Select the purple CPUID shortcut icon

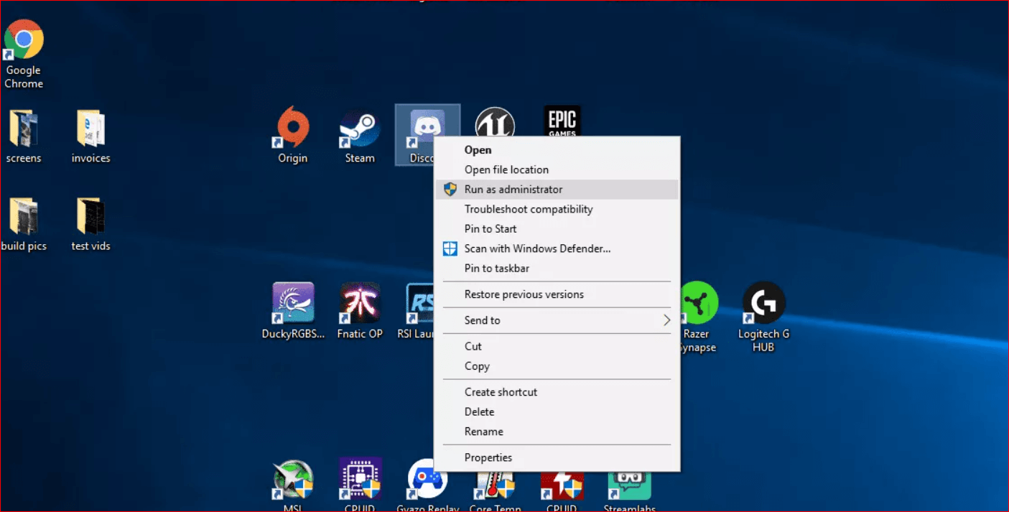360,479
